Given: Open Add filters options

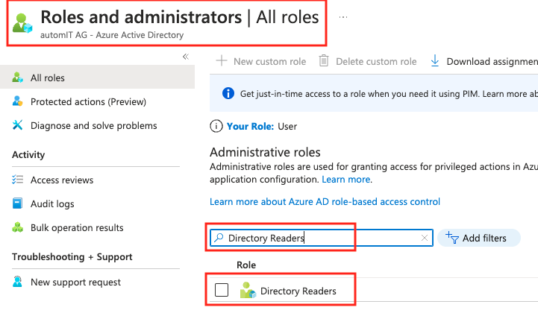Looking at the screenshot, I should [478, 238].
